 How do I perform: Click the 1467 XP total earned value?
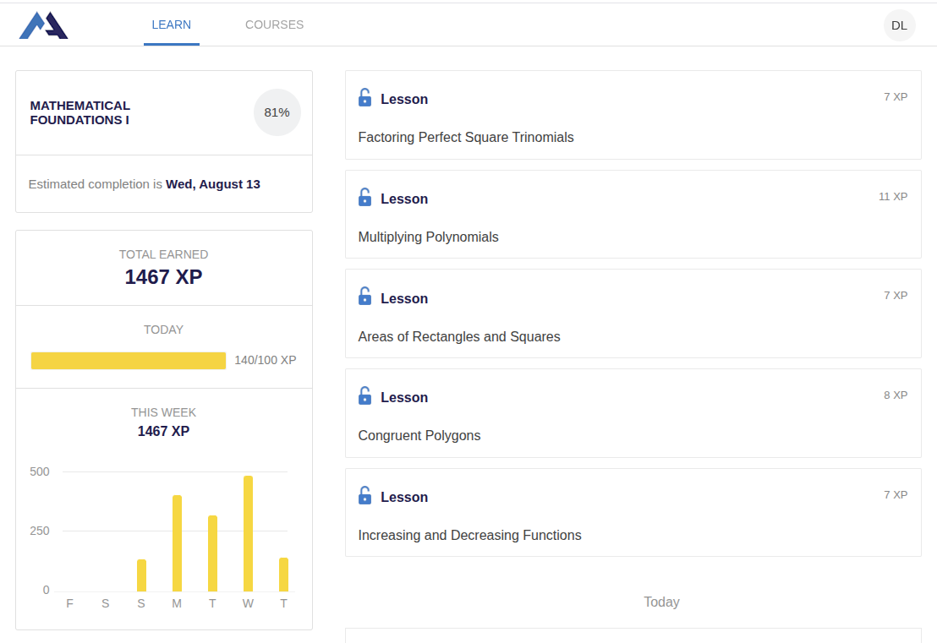pyautogui.click(x=163, y=277)
